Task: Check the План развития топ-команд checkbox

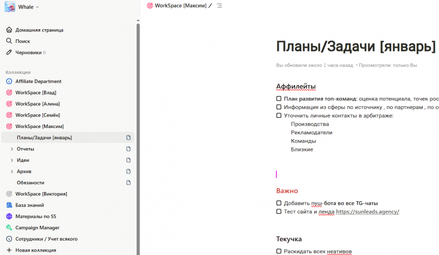Action: point(278,98)
